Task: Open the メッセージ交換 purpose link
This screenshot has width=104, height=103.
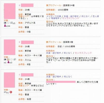Action: [x=54, y=16]
